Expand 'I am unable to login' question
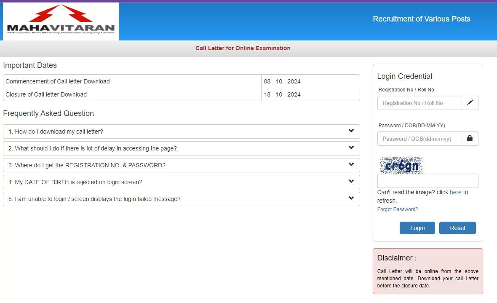The width and height of the screenshot is (497, 303). tap(181, 198)
